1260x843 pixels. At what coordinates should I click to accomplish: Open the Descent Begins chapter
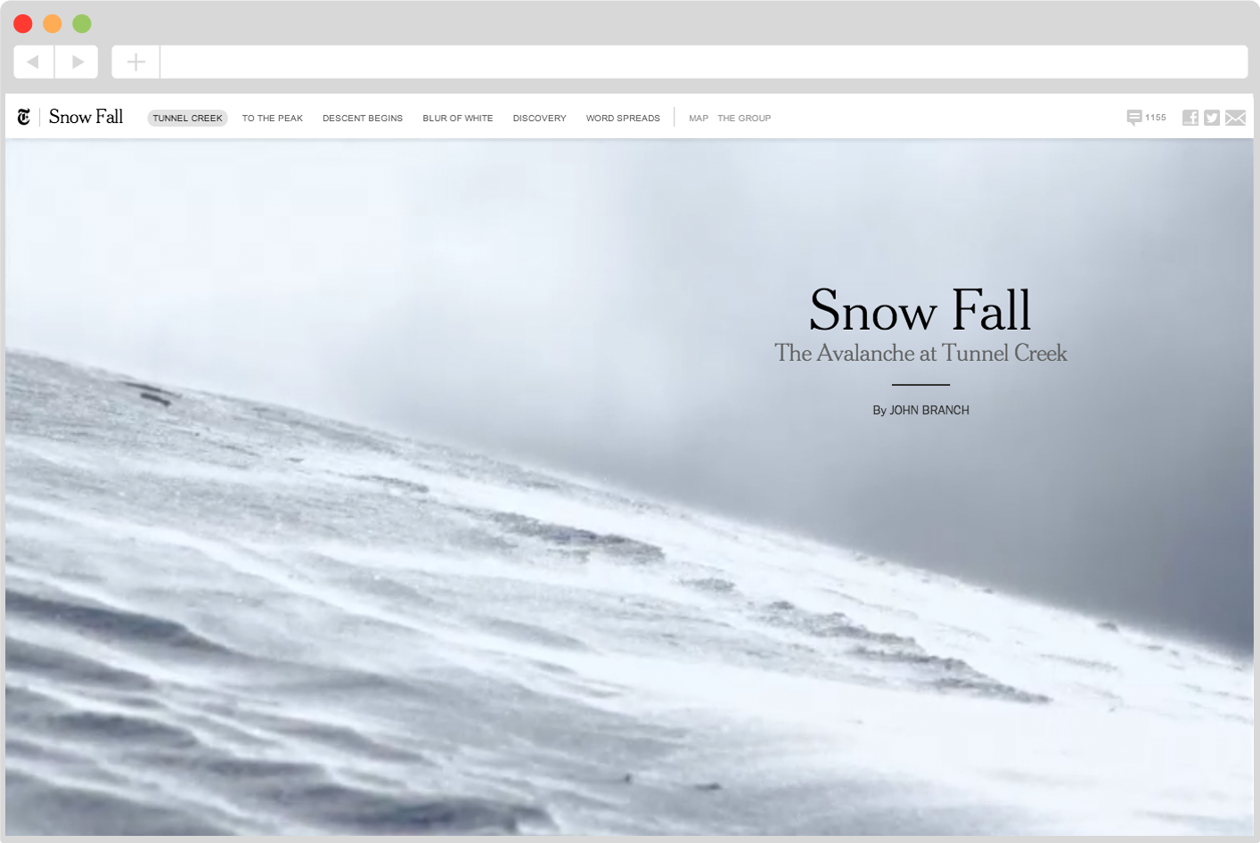click(x=363, y=118)
